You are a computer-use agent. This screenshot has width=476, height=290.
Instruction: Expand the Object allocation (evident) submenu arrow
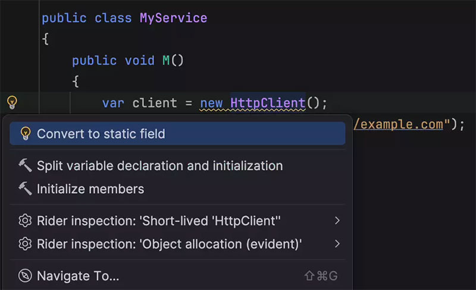pyautogui.click(x=337, y=244)
